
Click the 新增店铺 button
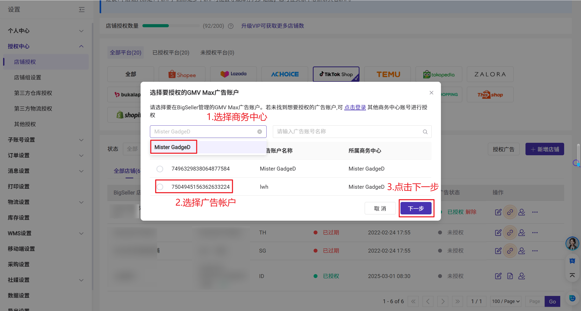[x=545, y=149]
